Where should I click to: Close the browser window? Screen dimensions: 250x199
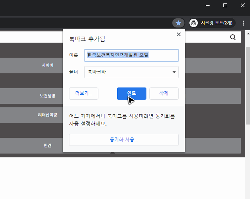click(243, 6)
